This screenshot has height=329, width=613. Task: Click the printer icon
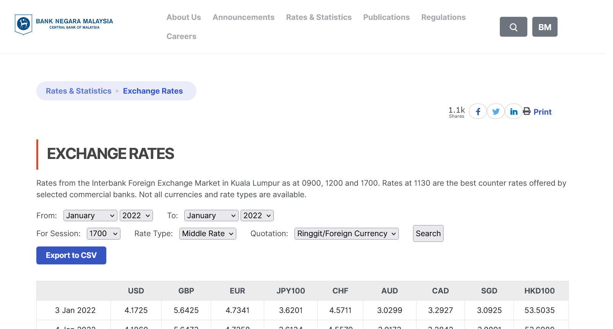(527, 111)
